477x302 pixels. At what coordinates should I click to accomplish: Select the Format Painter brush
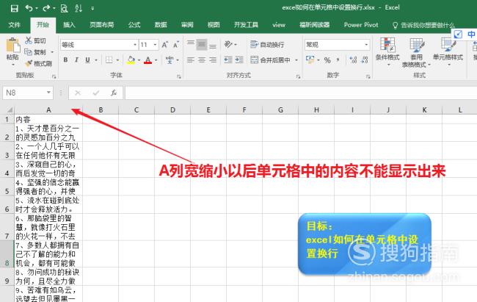point(38,63)
